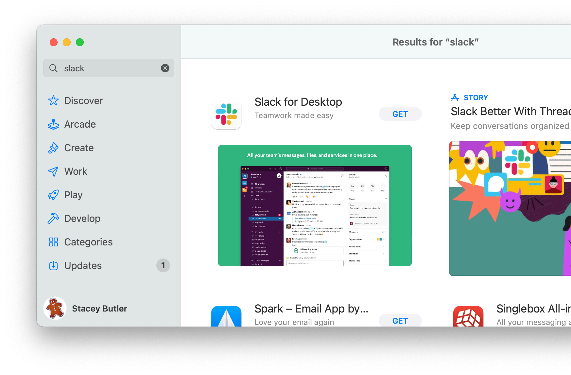Open Updates to see pending update
This screenshot has width=571, height=375.
pyautogui.click(x=83, y=265)
